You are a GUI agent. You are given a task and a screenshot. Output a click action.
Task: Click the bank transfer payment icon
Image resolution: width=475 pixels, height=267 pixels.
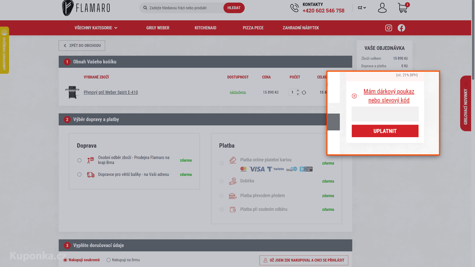(x=233, y=196)
